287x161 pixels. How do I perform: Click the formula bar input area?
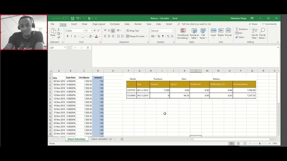click(185, 56)
